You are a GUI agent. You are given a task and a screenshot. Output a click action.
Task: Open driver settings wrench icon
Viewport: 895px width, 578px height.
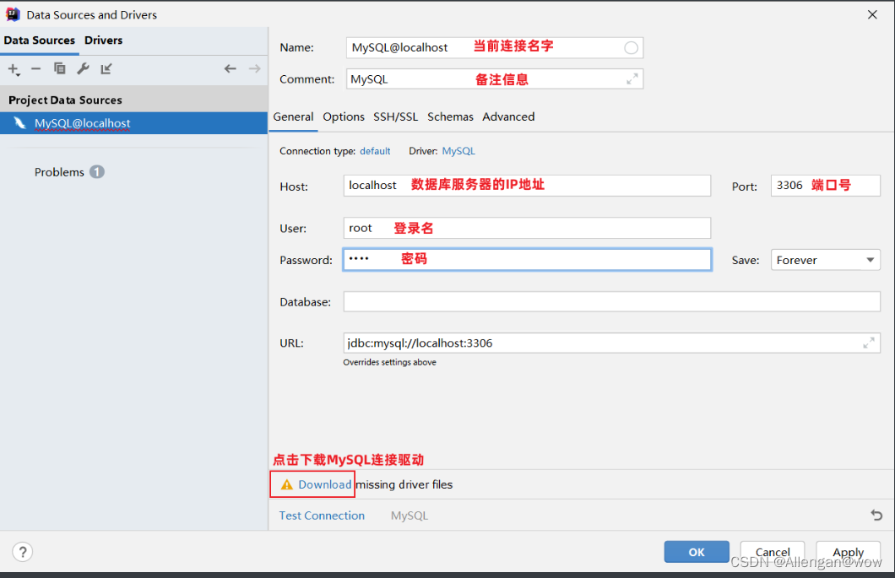[x=83, y=69]
